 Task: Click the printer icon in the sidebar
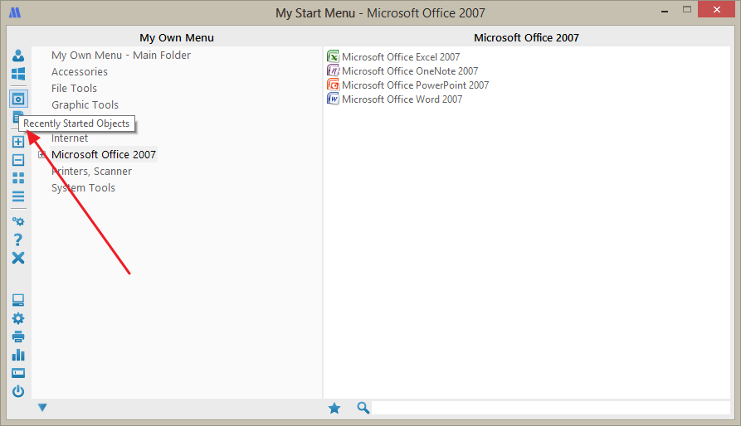(18, 336)
